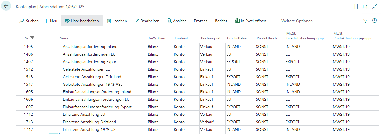
Task: Click the Ansicht button
Action: point(177,21)
